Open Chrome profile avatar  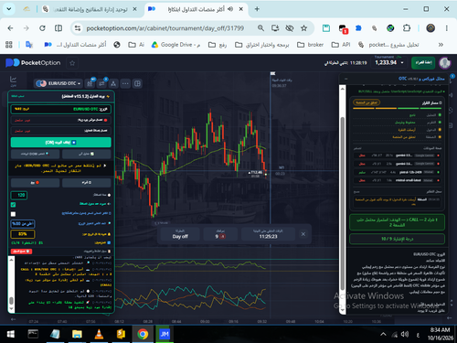pyautogui.click(x=430, y=28)
